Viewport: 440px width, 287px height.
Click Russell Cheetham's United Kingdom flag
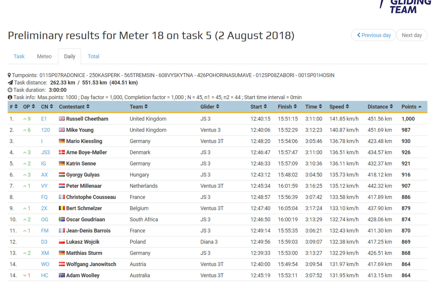(62, 119)
